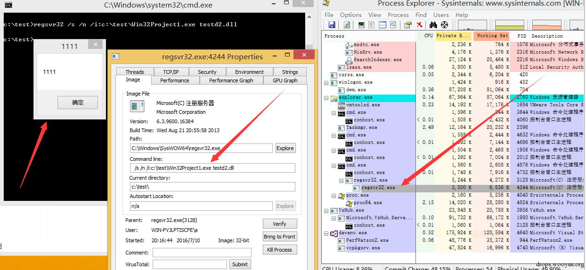Image resolution: width=586 pixels, height=270 pixels.
Task: Click the Comment input field
Action: pos(202,253)
